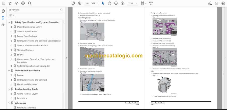This screenshot has width=227, height=110.
Task: Toggle the bookmarks panel icon
Action: point(3,18)
